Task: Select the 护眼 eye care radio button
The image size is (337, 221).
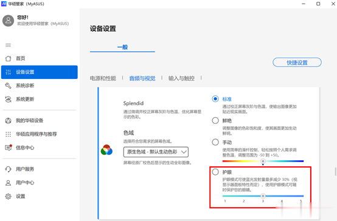Action: [215, 172]
